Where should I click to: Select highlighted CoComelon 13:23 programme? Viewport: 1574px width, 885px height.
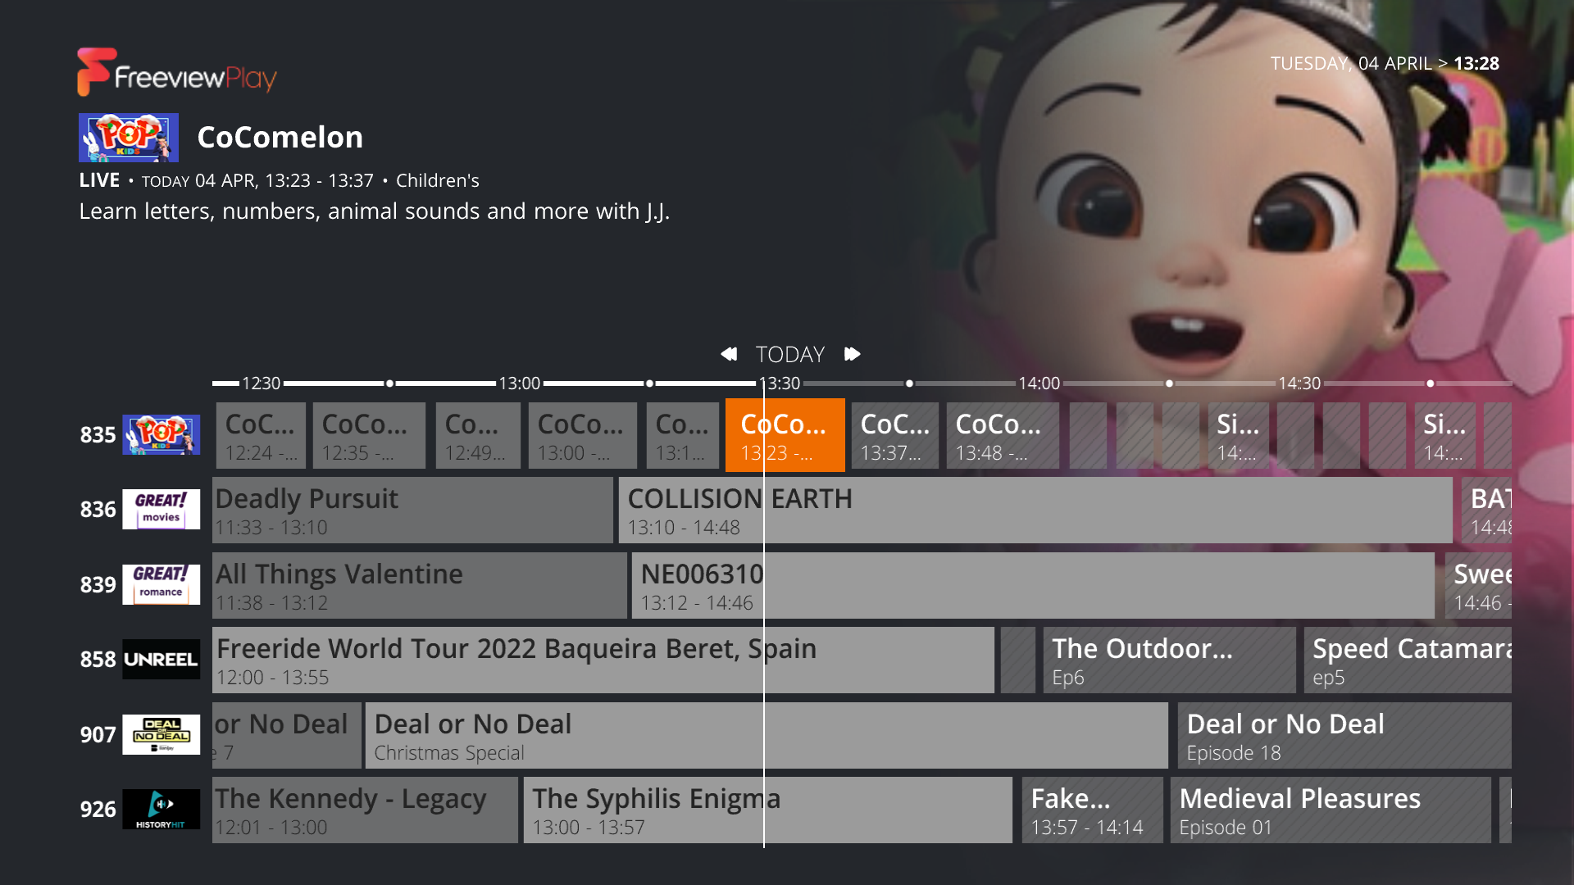click(x=785, y=435)
